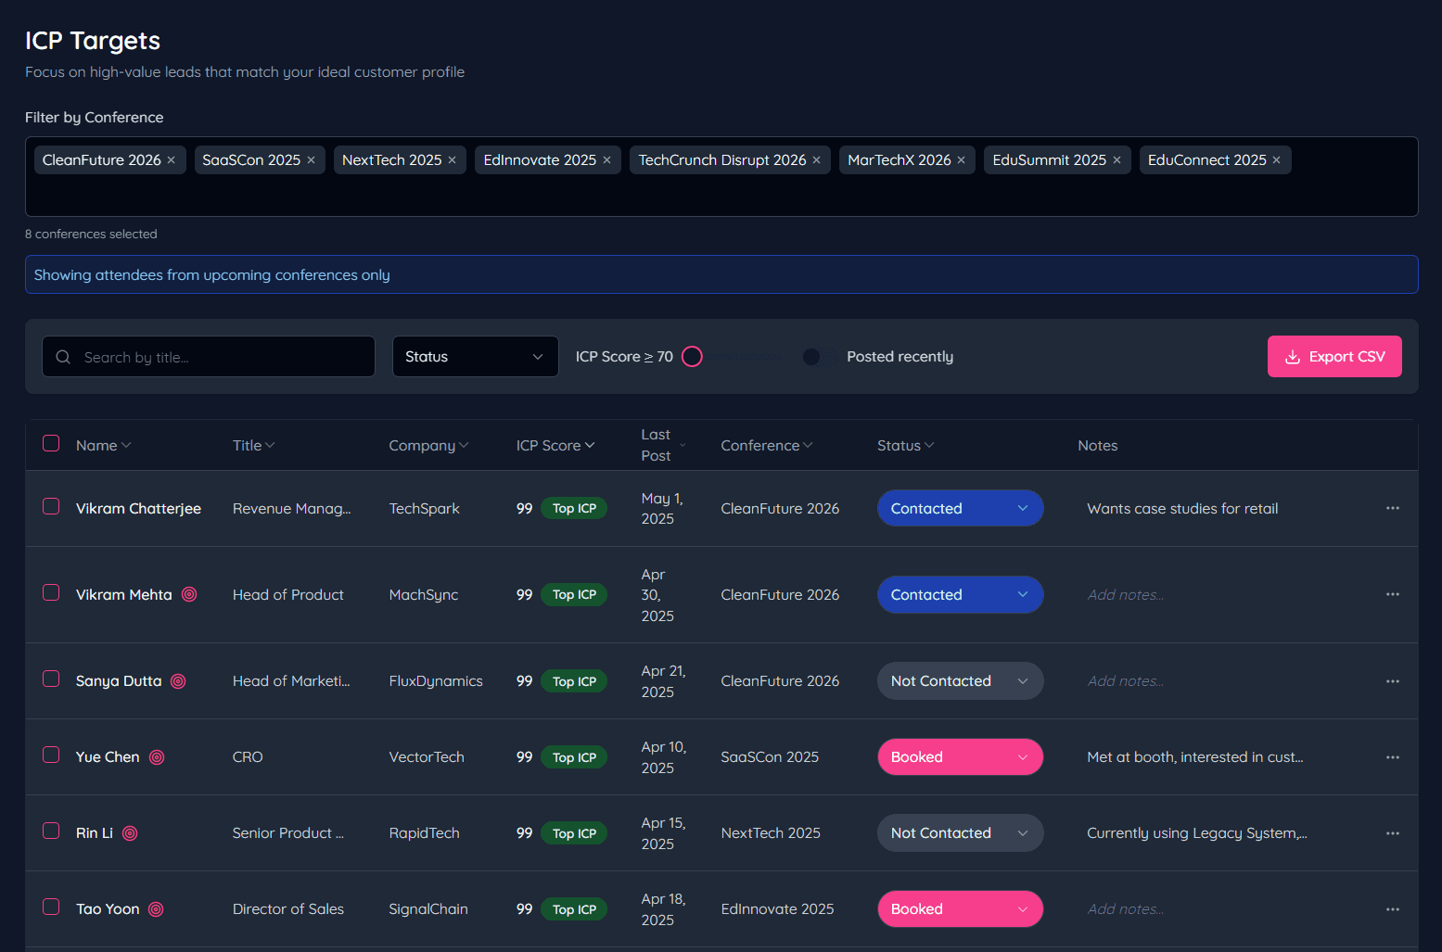This screenshot has height=952, width=1442.
Task: Open more options for Sanya Dutta's row
Action: [x=1392, y=681]
